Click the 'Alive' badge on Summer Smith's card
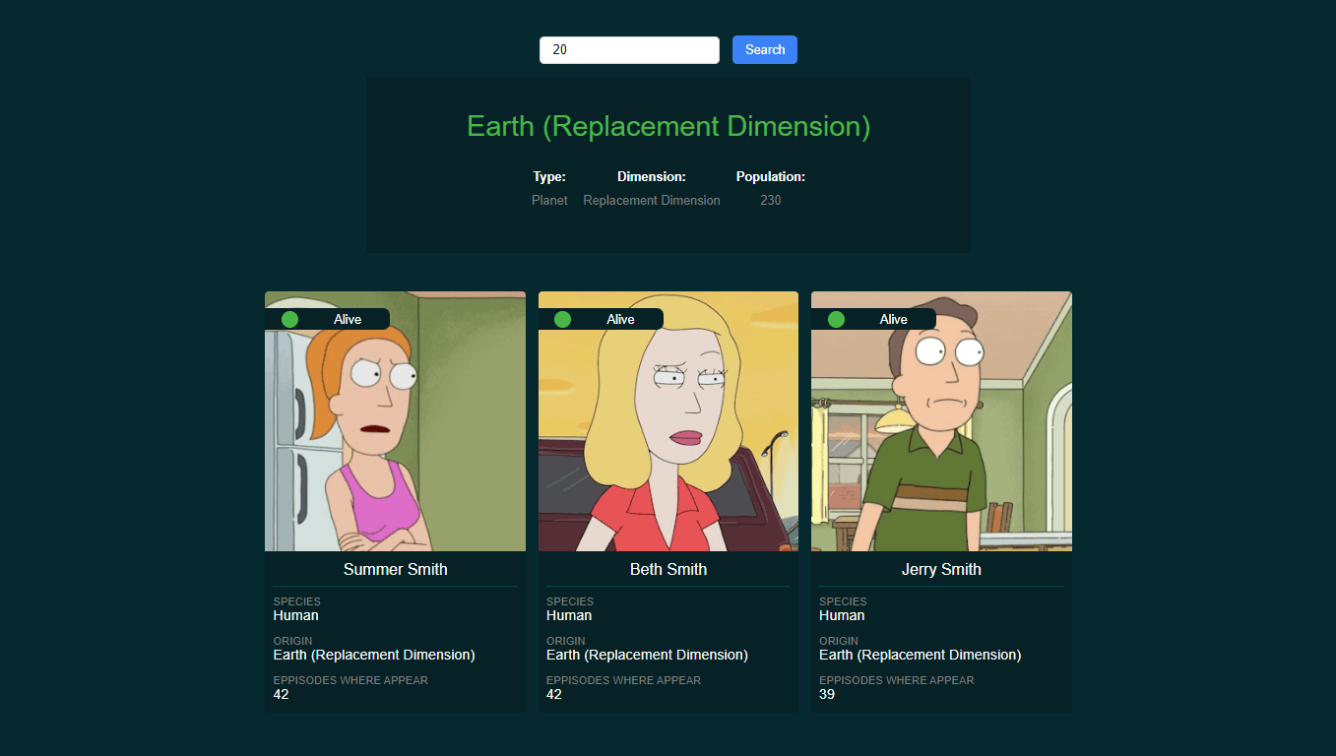 tap(348, 318)
